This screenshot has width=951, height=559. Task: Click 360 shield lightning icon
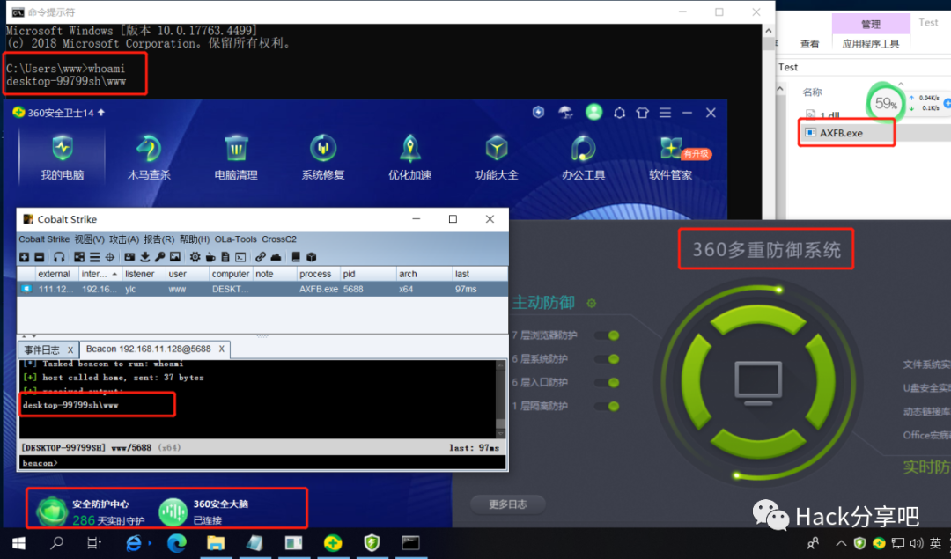(538, 112)
